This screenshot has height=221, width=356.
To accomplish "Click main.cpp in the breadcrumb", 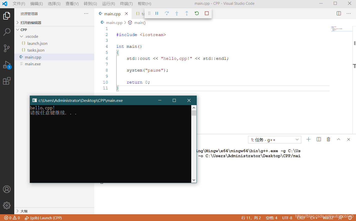I will coord(114,23).
